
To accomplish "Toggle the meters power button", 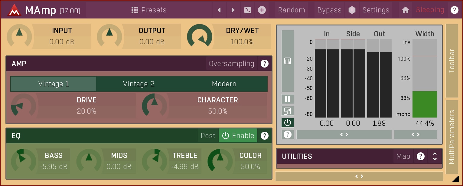I will click(288, 123).
